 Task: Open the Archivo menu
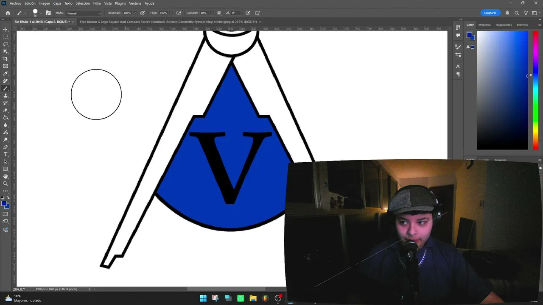point(15,3)
